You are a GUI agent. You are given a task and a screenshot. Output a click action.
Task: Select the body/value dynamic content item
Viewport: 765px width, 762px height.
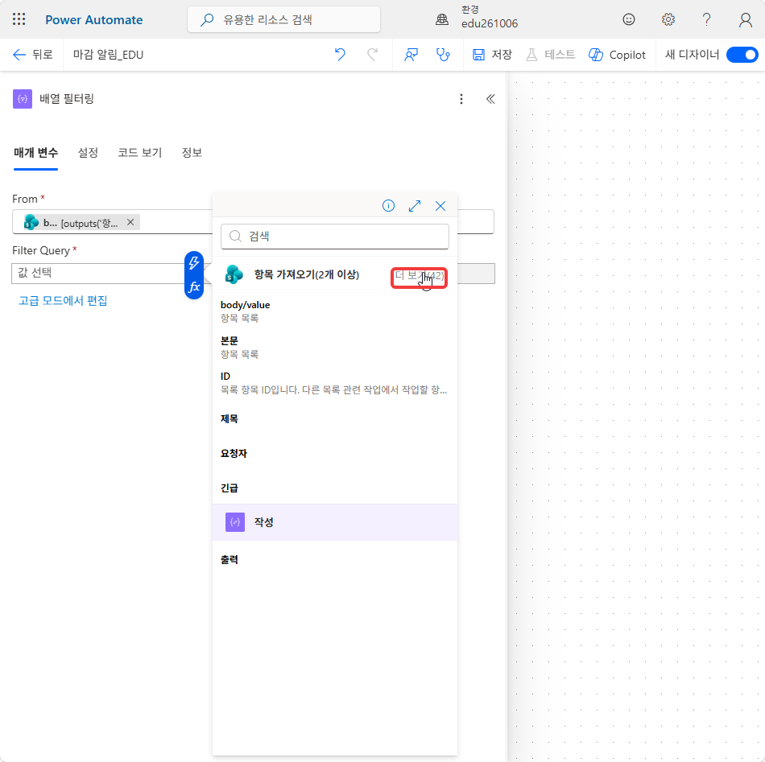point(335,311)
